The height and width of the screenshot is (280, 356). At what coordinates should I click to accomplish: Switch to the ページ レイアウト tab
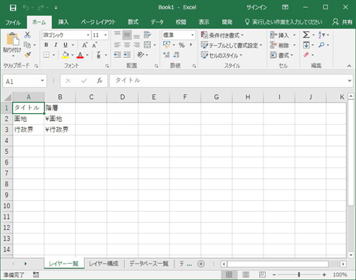(98, 22)
